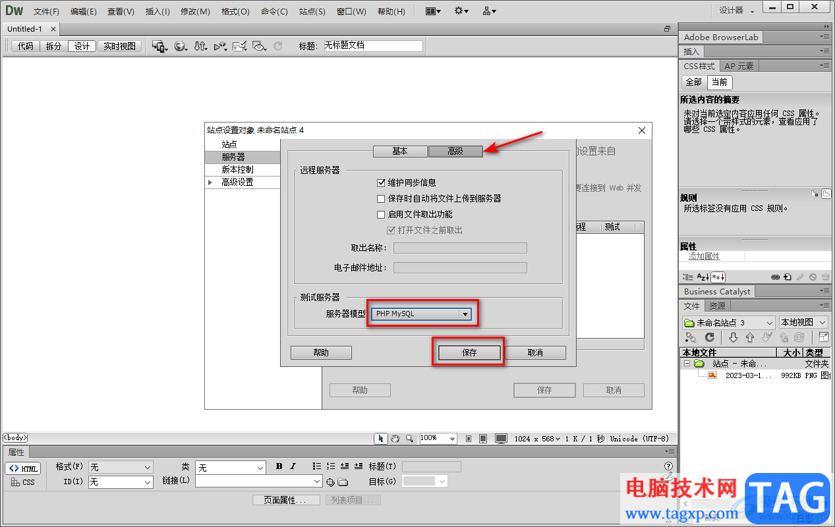The image size is (835, 527).
Task: Switch to the 资源 tab
Action: click(717, 306)
